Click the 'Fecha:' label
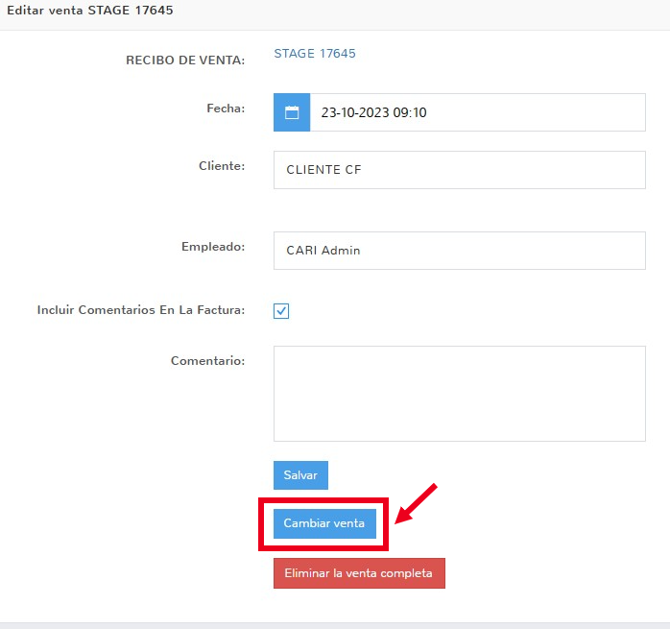 point(226,109)
